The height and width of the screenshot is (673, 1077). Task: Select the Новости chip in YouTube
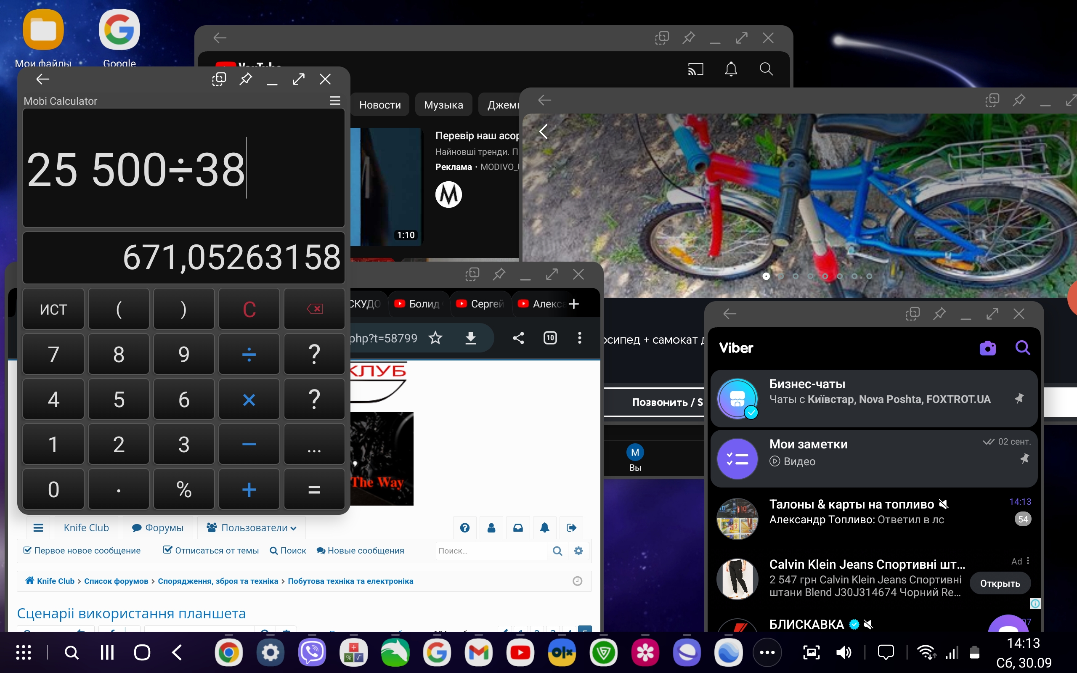pos(379,105)
